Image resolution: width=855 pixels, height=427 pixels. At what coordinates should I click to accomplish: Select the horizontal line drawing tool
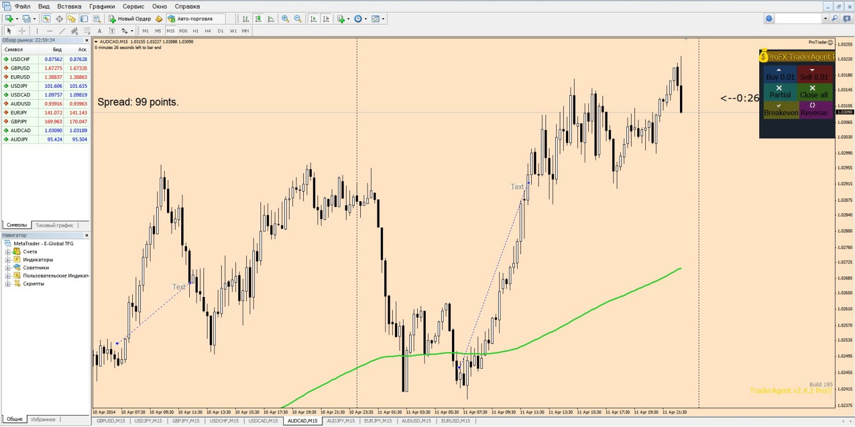pos(50,31)
